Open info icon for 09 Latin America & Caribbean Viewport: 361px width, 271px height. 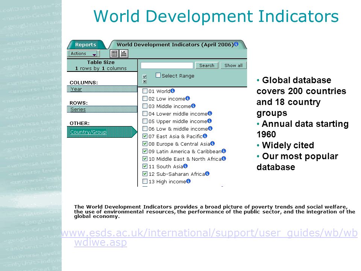pyautogui.click(x=223, y=151)
